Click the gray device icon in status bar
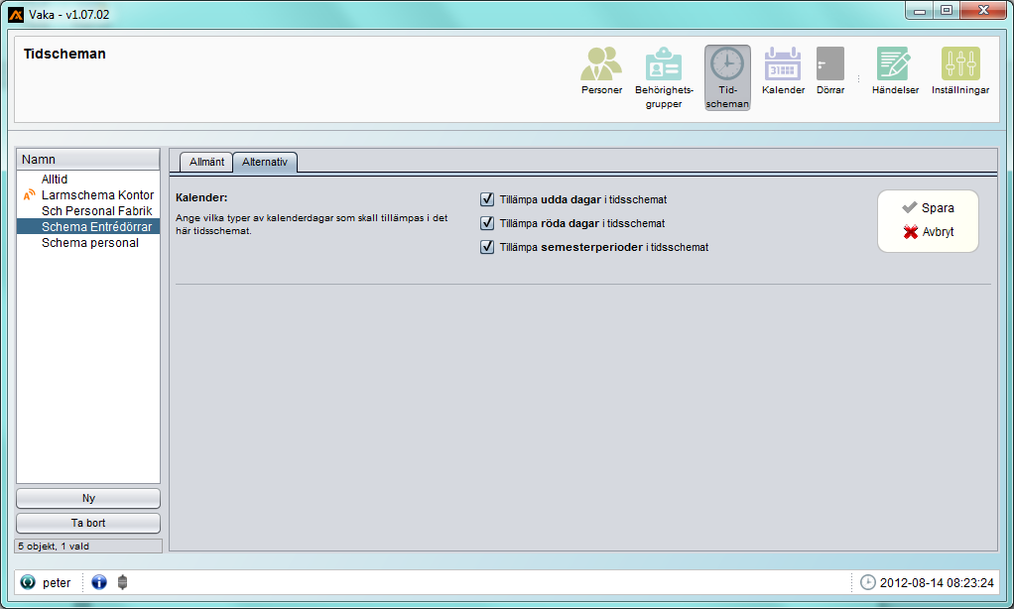 click(122, 582)
